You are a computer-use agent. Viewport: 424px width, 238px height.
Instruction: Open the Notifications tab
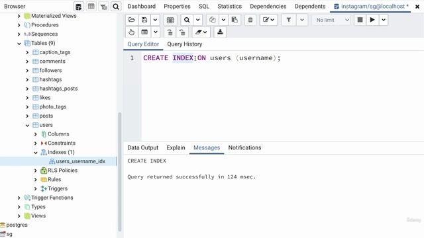(x=244, y=147)
